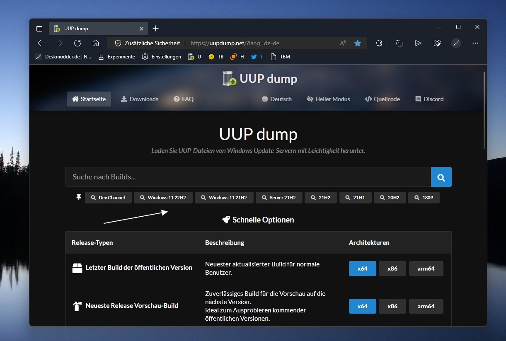The width and height of the screenshot is (506, 341).
Task: Search for Dev Channel builds
Action: [x=108, y=198]
